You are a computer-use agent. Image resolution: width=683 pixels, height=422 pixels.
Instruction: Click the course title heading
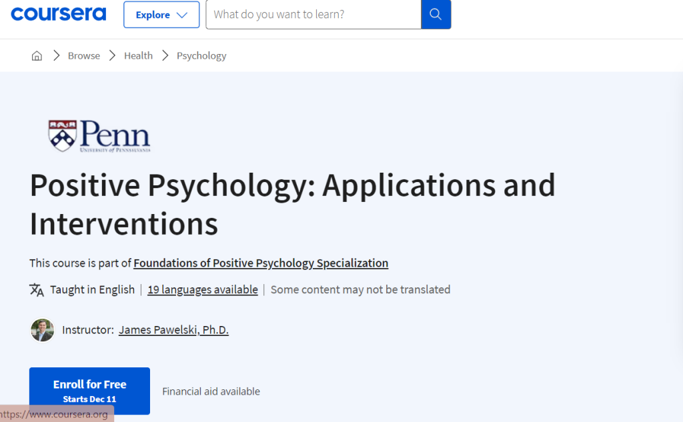pos(292,204)
